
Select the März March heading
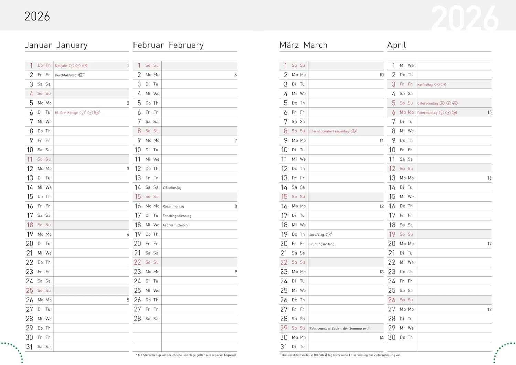(x=303, y=45)
